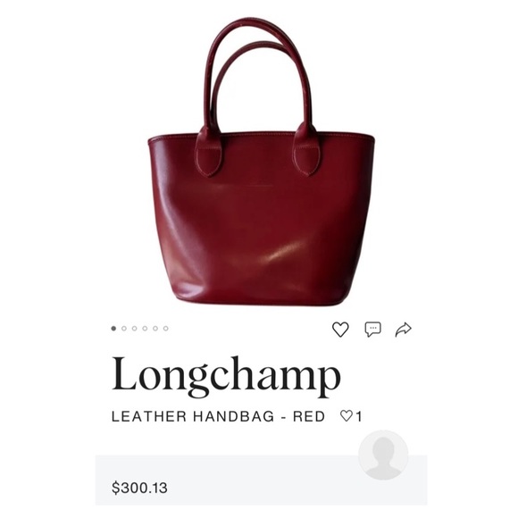Tap the small heart beside the like count
Screen dimensions: 518x518
click(347, 416)
